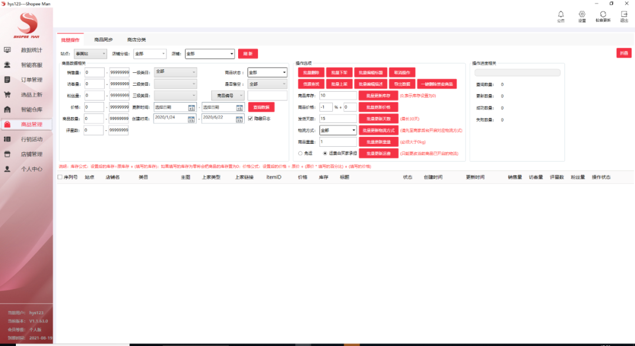Select the 免运 radio button
Image resolution: width=635 pixels, height=346 pixels.
pos(300,153)
